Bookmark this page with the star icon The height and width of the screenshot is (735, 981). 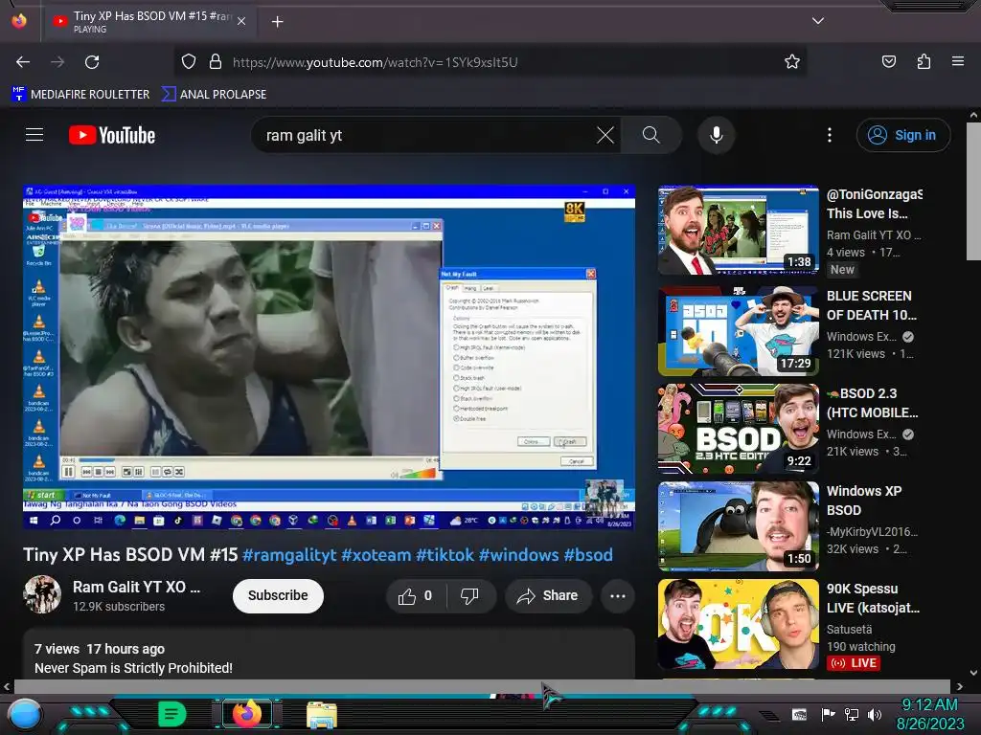(x=792, y=62)
